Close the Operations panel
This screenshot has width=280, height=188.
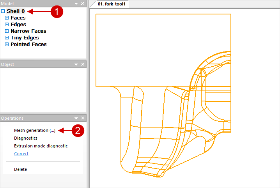click(83, 118)
